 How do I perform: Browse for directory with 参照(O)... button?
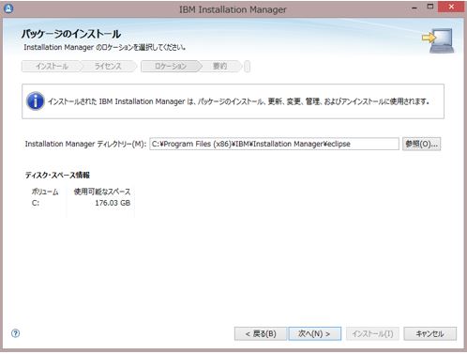click(x=421, y=144)
